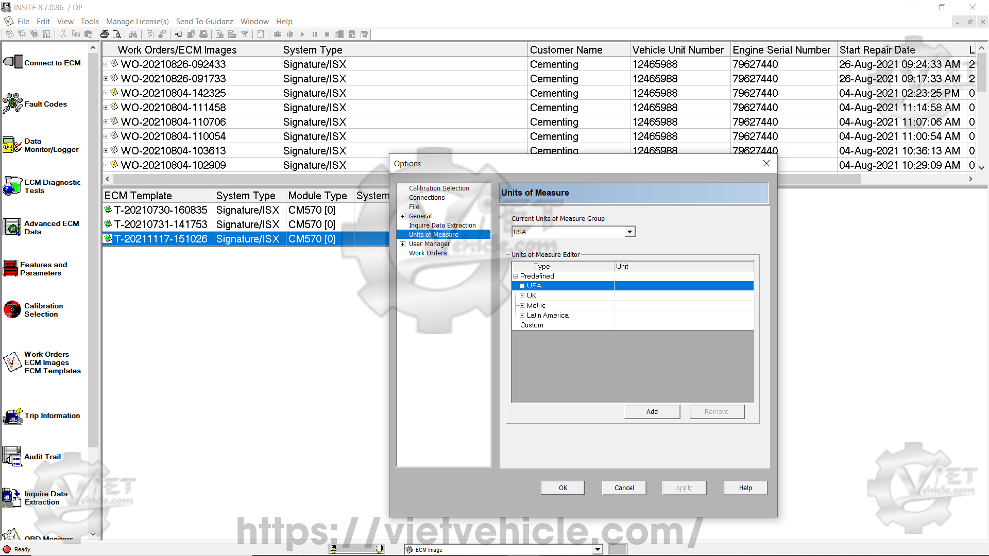
Task: Click the Add button in units editor
Action: [652, 411]
